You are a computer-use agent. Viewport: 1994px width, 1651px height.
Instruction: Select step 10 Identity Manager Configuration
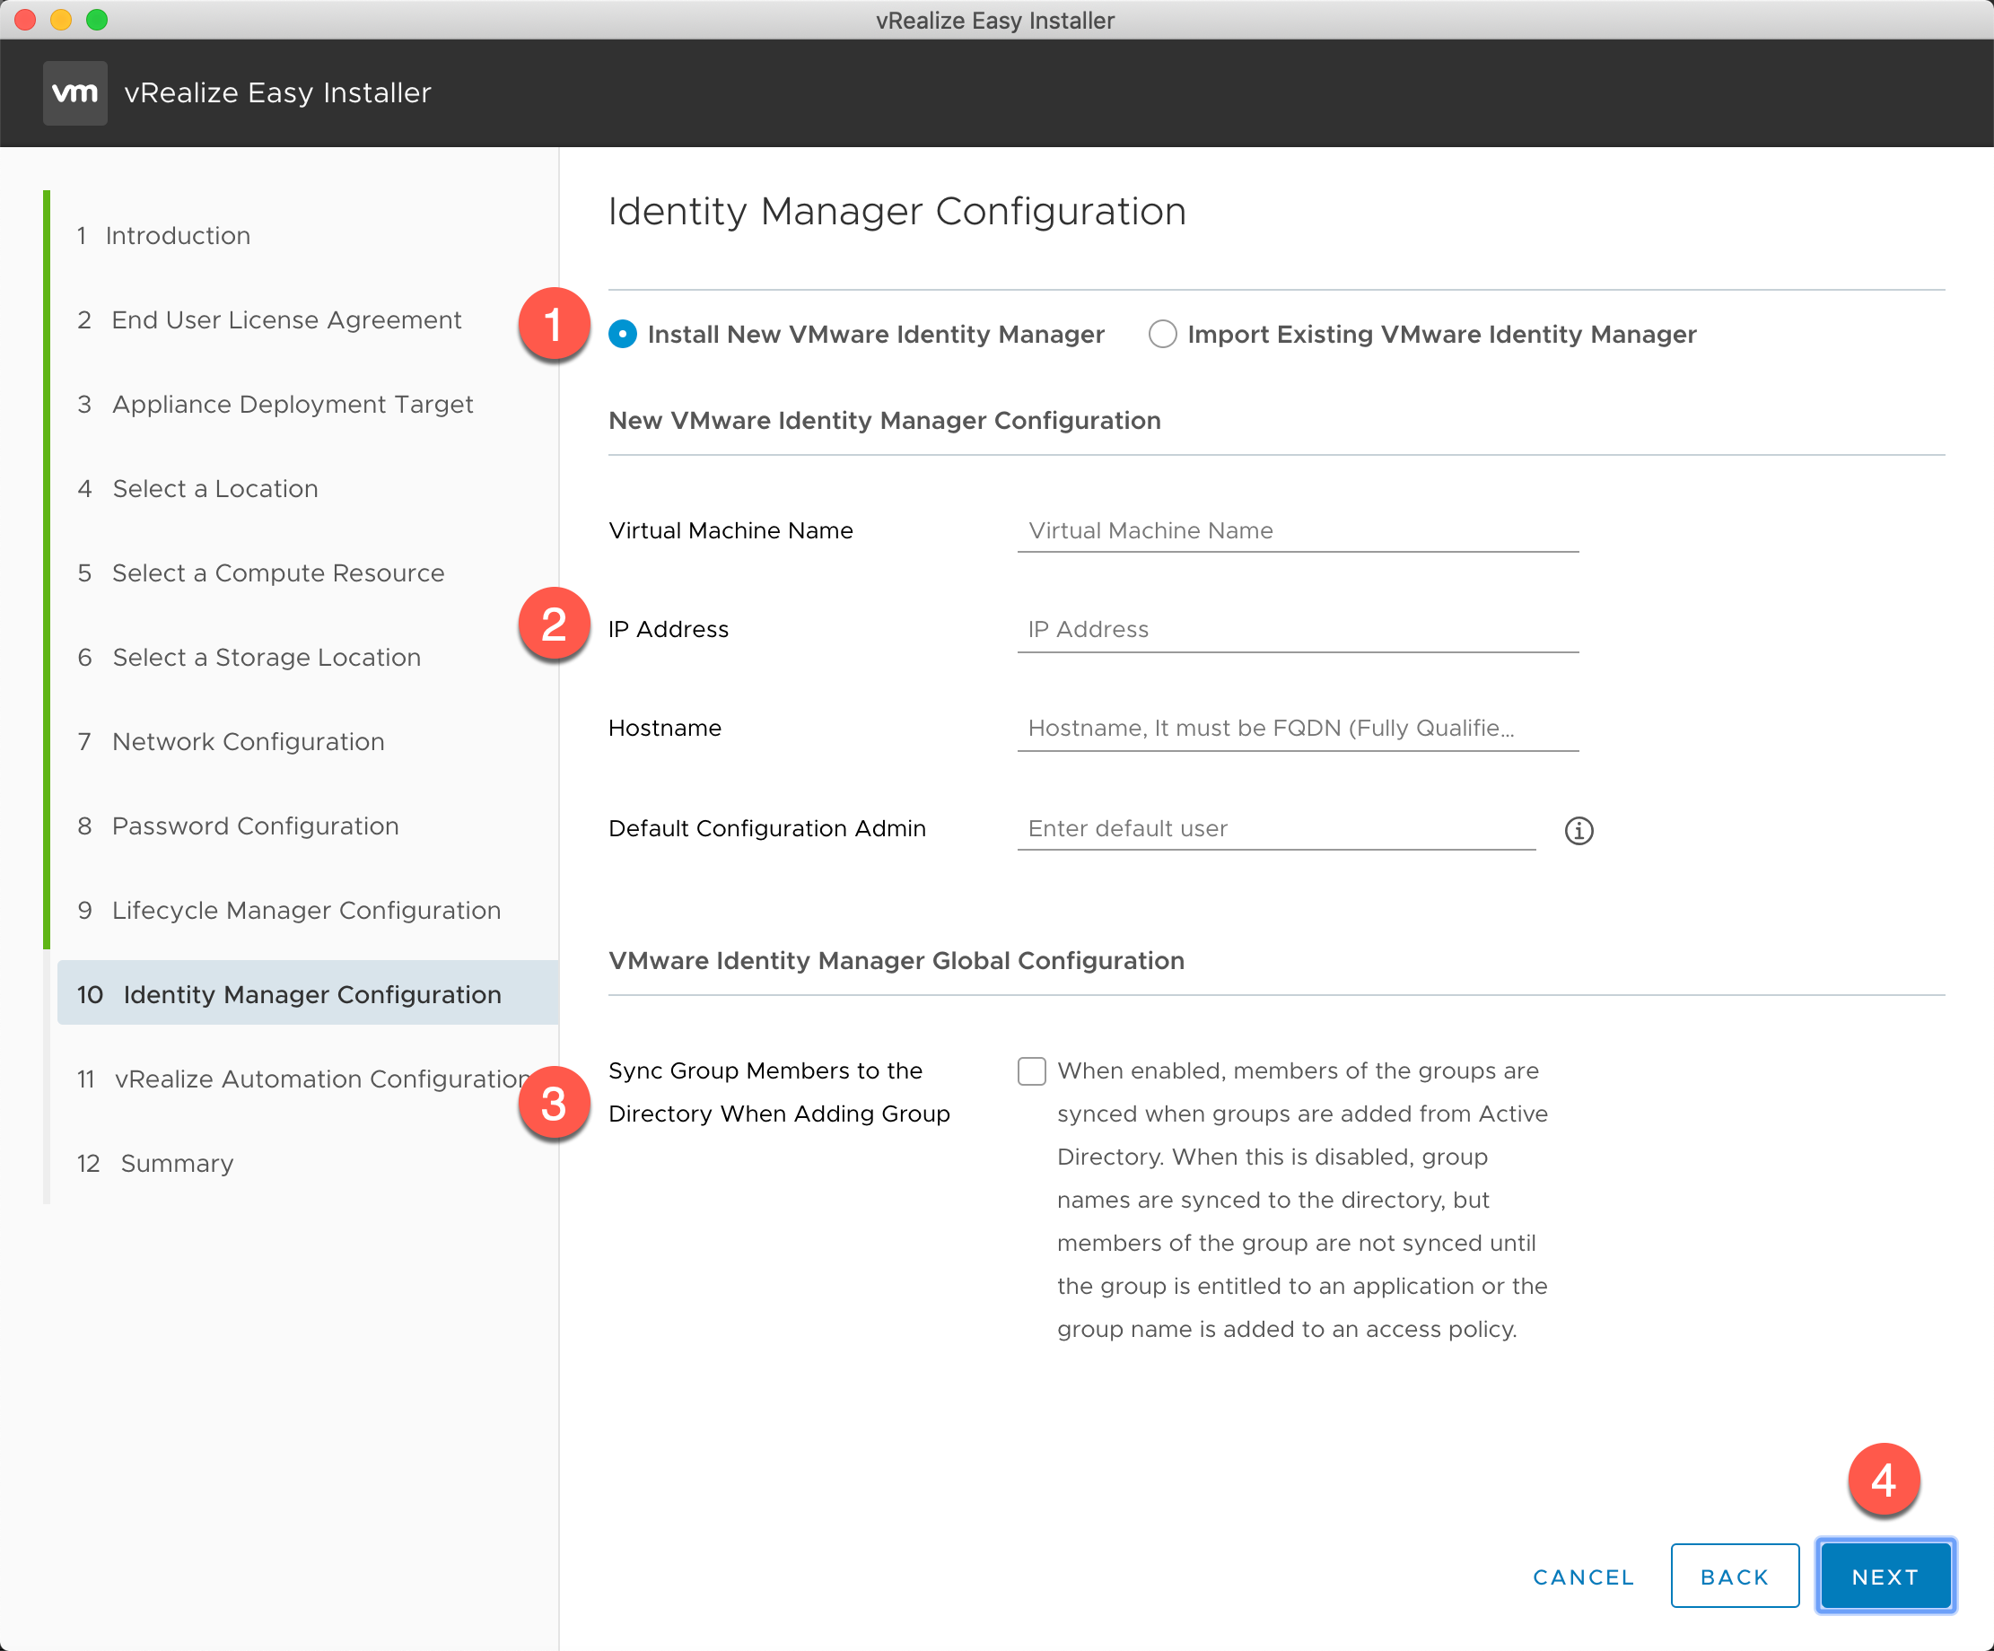point(308,993)
